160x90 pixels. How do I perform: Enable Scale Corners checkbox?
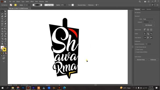point(136,49)
